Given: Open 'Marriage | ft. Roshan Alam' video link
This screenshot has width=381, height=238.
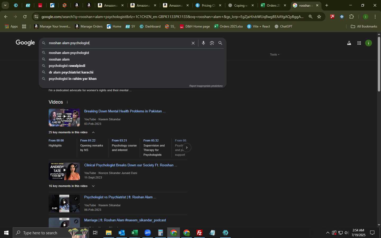Looking at the screenshot, I should tap(125, 220).
